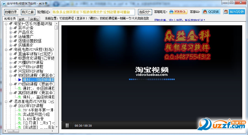Click the green 免 icon beside the 中级班 lesson
Viewport: 248px width, 135px height.
20,89
